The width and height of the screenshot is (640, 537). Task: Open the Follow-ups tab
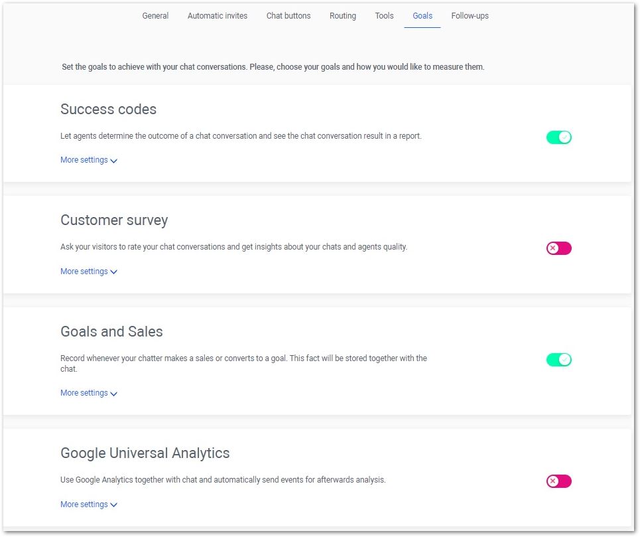(x=470, y=16)
